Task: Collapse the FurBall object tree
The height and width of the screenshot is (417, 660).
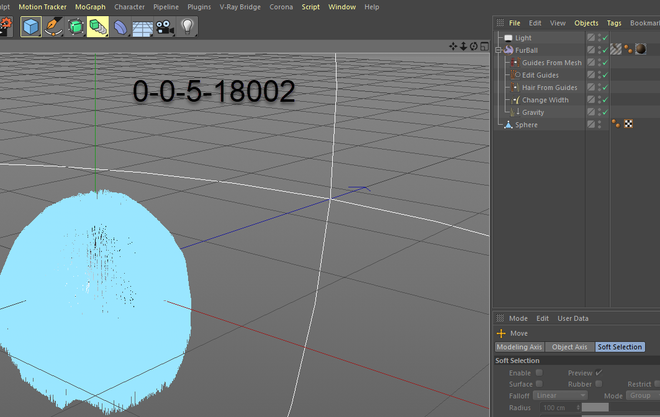Action: (x=498, y=50)
